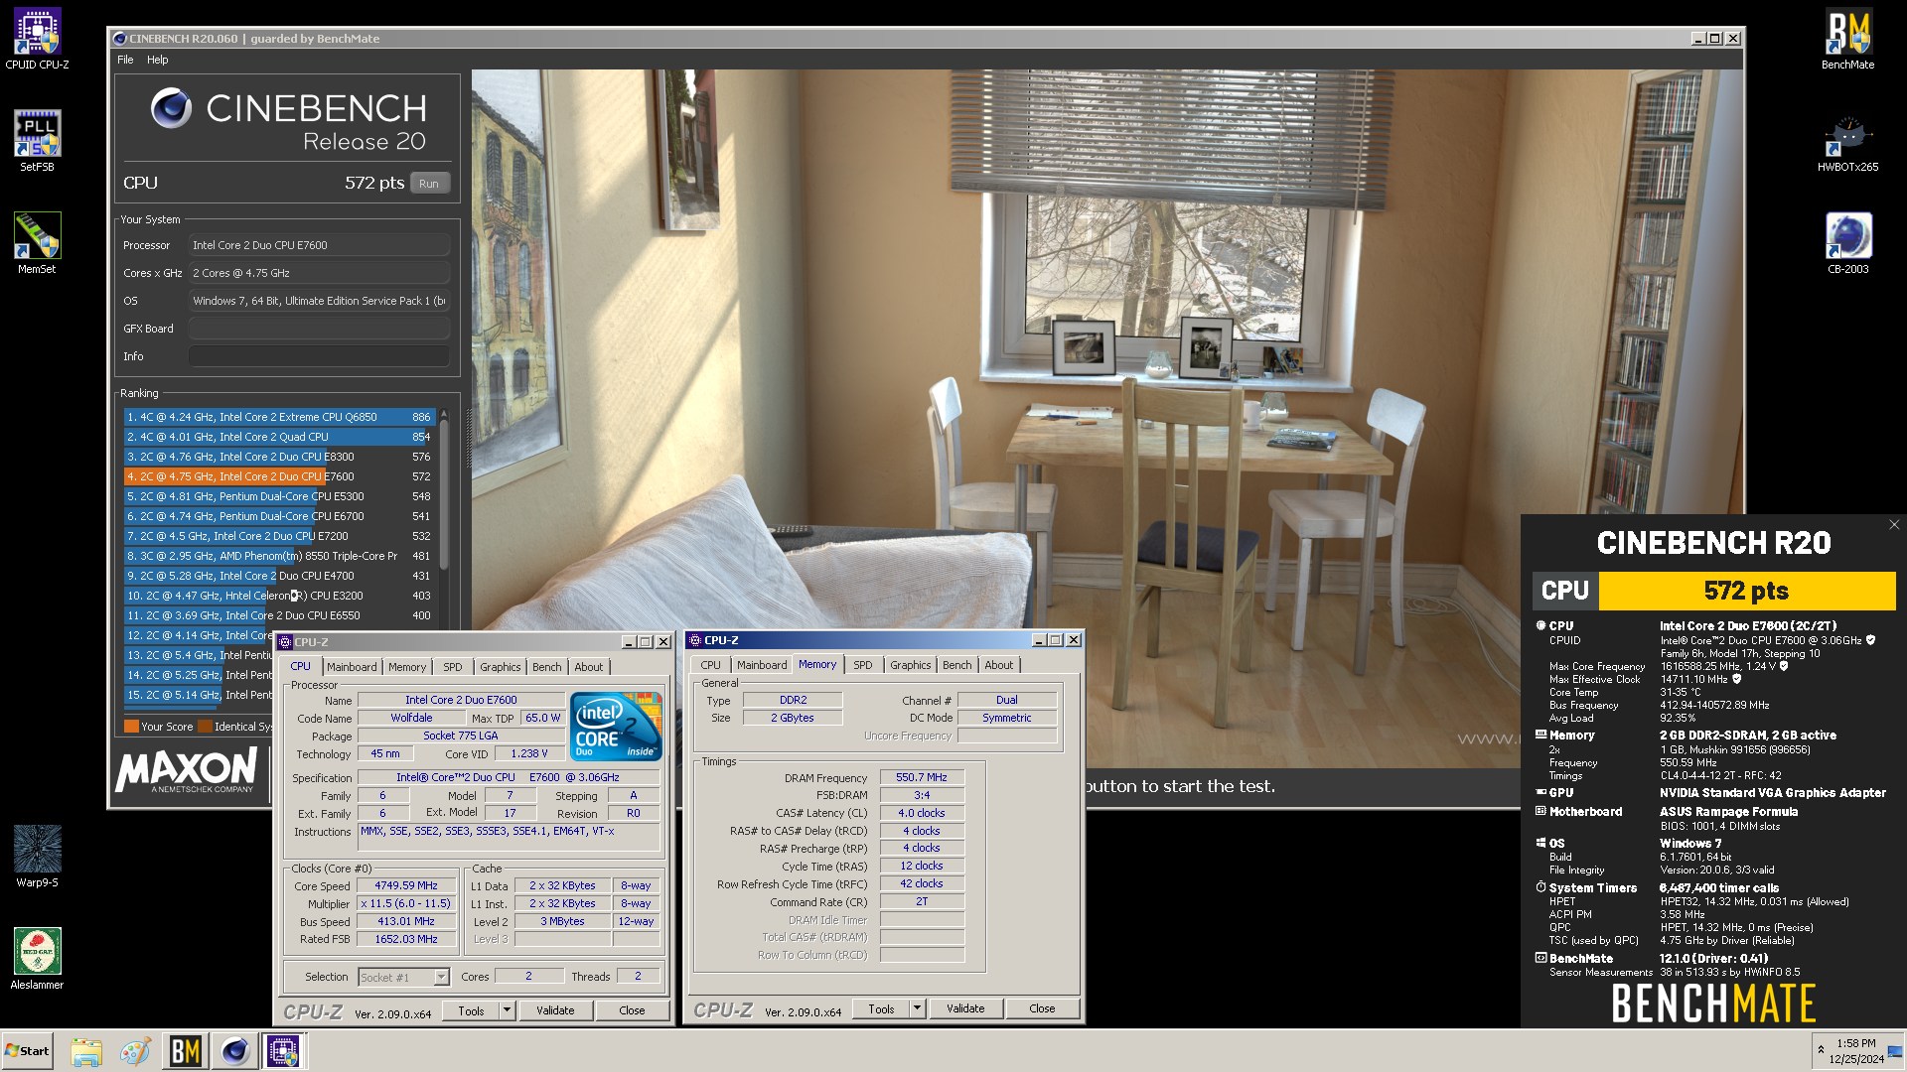The height and width of the screenshot is (1072, 1907).
Task: Open the Help menu in Cinebench
Action: 158,60
